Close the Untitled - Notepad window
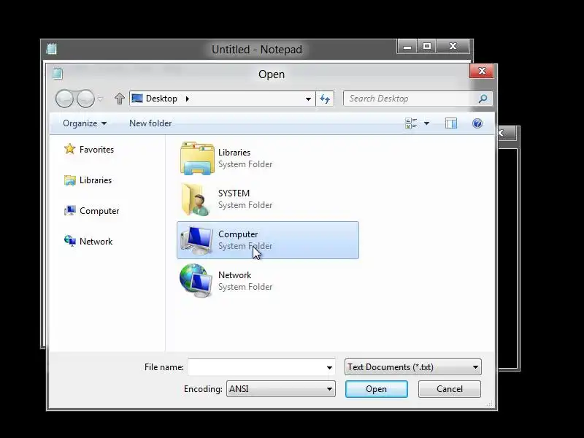This screenshot has width=584, height=438. point(453,46)
